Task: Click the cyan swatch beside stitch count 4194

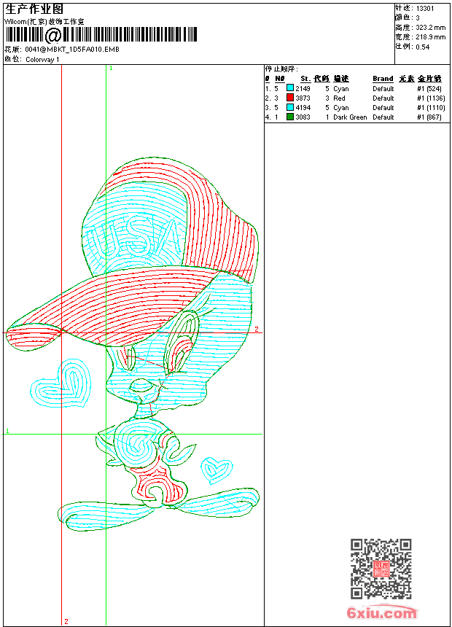Action: (290, 107)
